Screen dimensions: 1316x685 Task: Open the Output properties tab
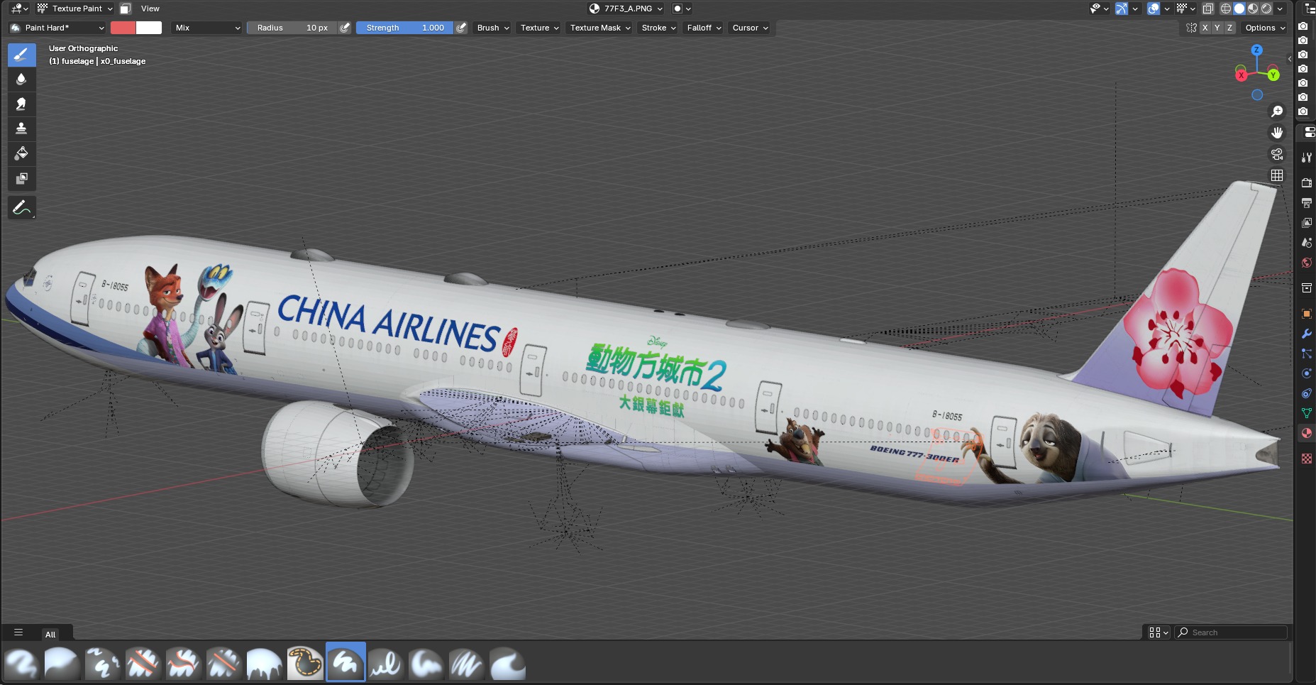(1307, 202)
